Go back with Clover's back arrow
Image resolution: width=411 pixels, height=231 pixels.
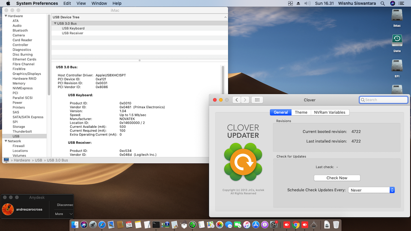(x=236, y=100)
